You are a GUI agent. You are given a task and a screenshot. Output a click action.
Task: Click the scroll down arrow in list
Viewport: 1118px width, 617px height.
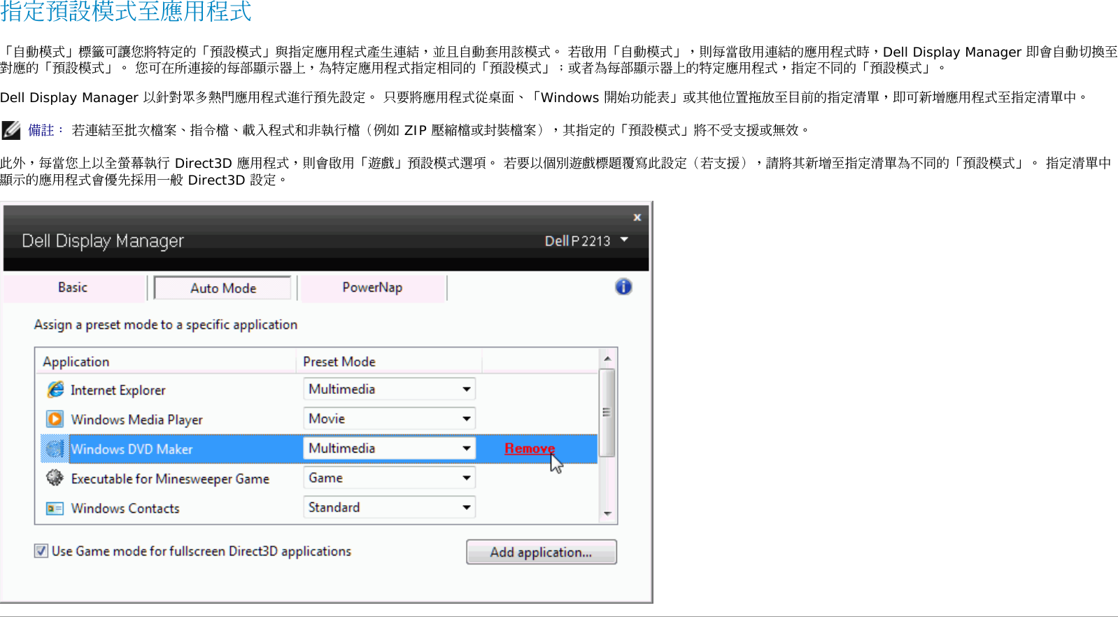click(x=607, y=513)
